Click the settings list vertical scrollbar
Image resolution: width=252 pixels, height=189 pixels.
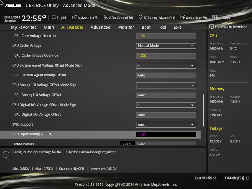204,110
